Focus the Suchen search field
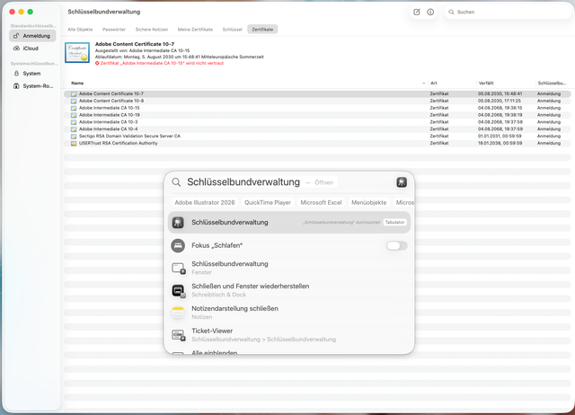Viewport: 575px width, 415px height. pos(508,12)
